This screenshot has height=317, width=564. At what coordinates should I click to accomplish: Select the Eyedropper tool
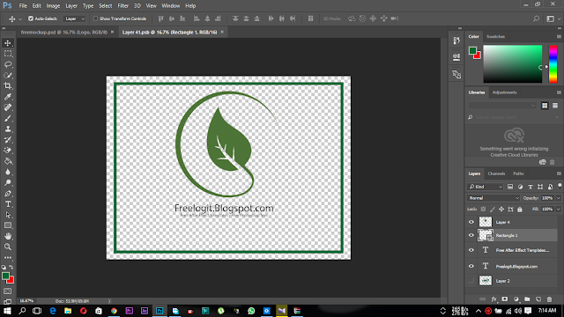8,97
